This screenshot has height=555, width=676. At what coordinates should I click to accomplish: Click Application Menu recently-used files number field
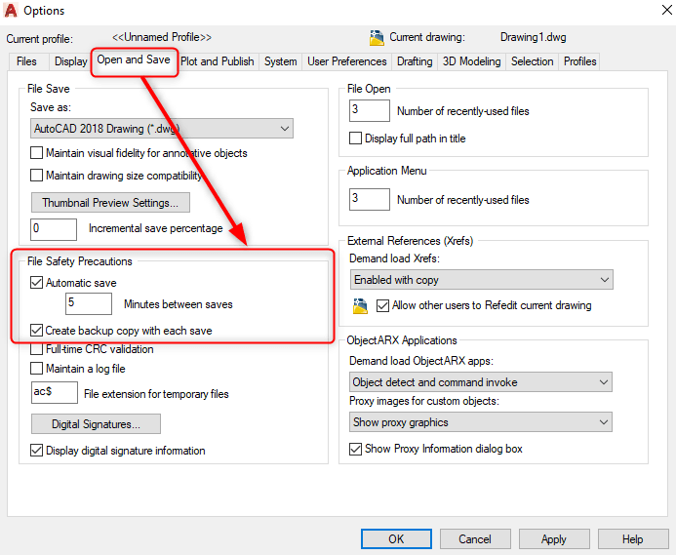tap(370, 199)
